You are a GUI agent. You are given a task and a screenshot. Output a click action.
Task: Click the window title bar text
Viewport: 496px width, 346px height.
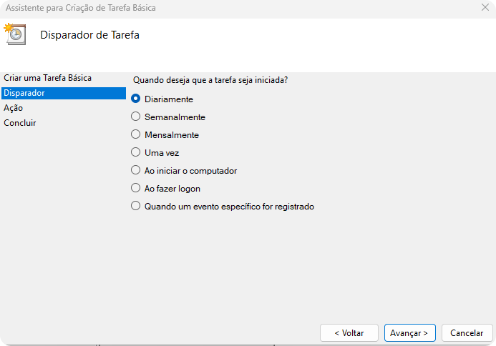(81, 8)
